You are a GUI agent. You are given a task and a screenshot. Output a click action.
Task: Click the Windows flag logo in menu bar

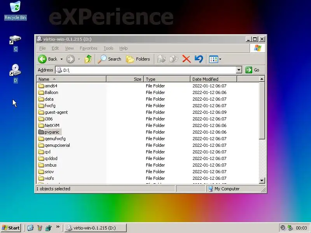point(257,48)
